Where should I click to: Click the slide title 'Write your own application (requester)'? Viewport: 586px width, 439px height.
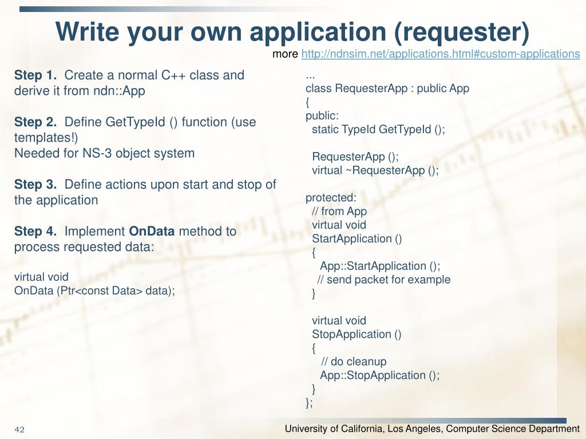point(292,32)
